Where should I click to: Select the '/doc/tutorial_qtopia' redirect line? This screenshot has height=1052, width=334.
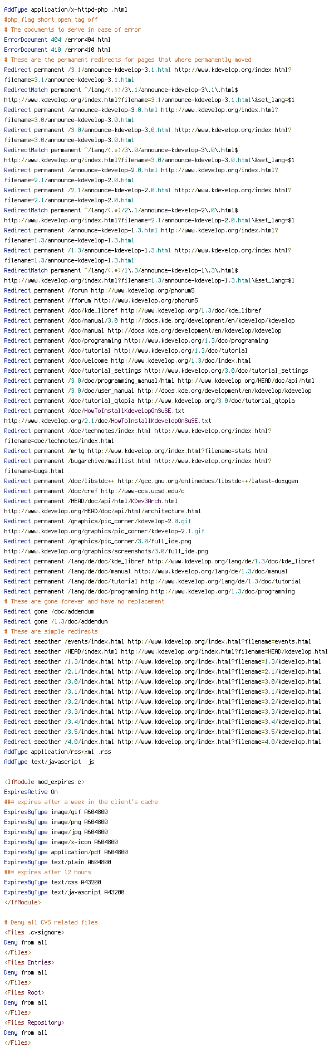coord(149,401)
